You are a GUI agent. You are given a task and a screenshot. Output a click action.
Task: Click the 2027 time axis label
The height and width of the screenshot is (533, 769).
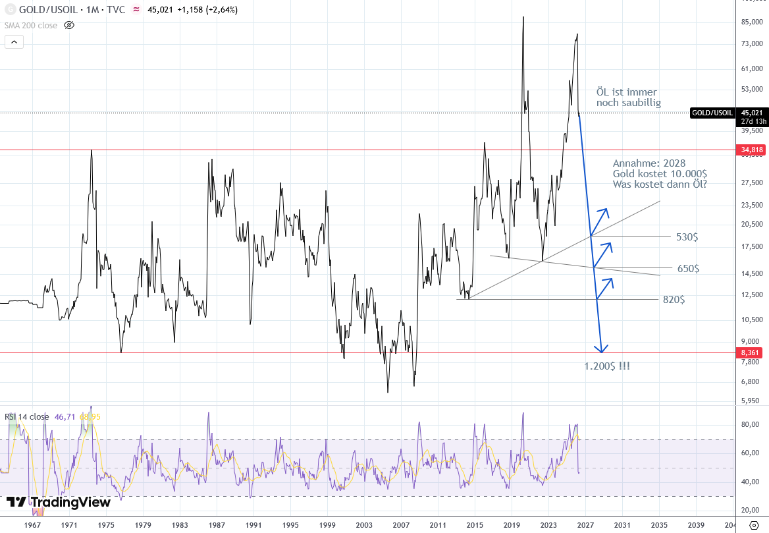(585, 525)
